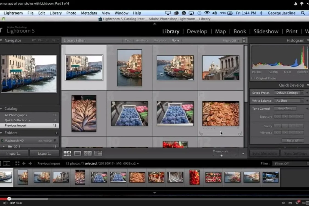Mute the video player speaker icon
Image resolution: width=309 pixels, height=206 pixels.
[x=5, y=203]
